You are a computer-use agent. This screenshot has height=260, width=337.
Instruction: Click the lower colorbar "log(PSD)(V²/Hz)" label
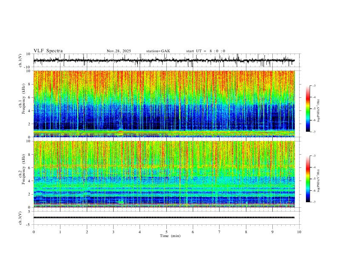(x=319, y=181)
